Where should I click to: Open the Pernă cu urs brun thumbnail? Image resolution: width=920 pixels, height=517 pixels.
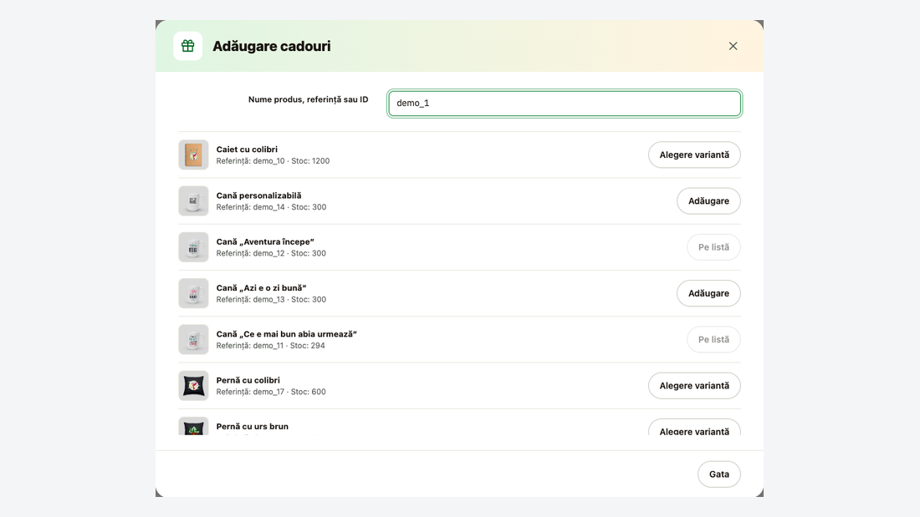click(x=194, y=426)
